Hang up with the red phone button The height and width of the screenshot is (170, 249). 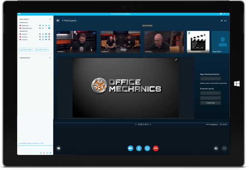155,148
